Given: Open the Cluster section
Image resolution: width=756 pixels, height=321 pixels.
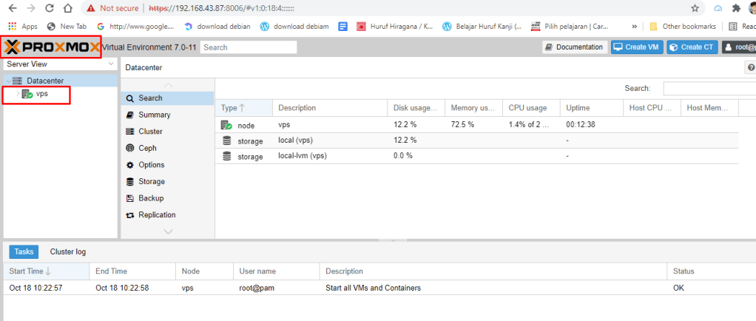Looking at the screenshot, I should (x=150, y=132).
